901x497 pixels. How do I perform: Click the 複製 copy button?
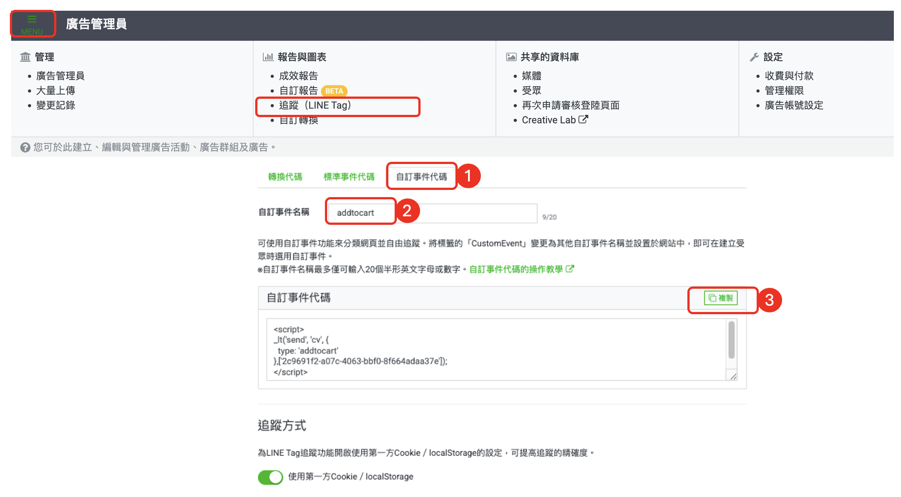pos(721,298)
